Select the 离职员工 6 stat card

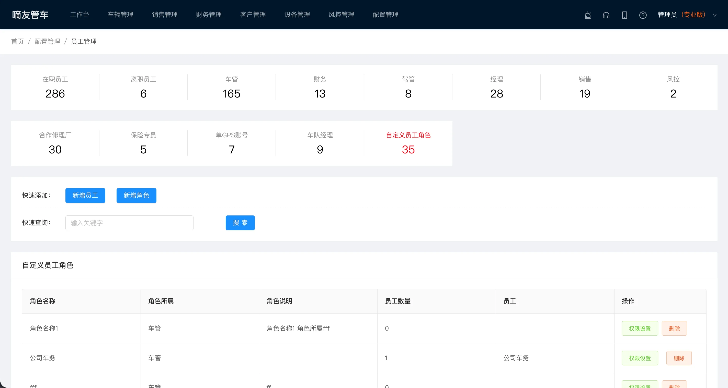click(143, 88)
